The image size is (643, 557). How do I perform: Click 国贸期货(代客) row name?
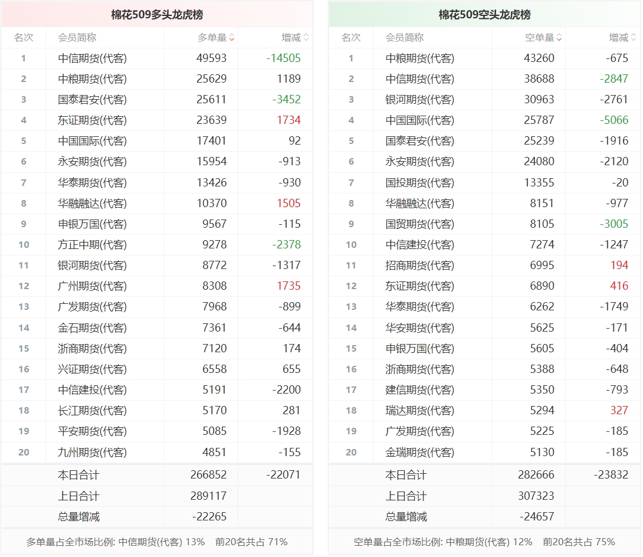point(420,224)
